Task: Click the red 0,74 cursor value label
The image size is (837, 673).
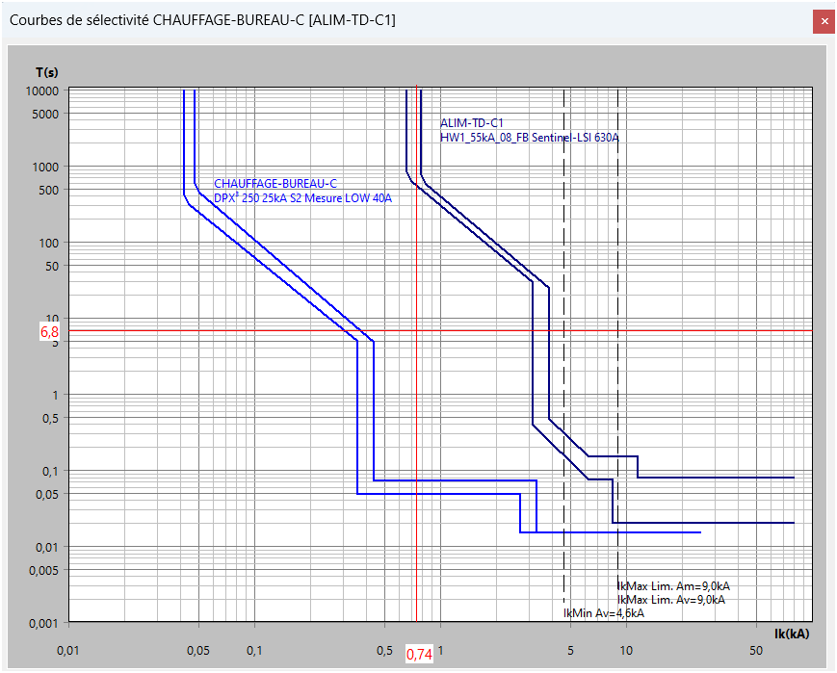Action: coord(419,655)
